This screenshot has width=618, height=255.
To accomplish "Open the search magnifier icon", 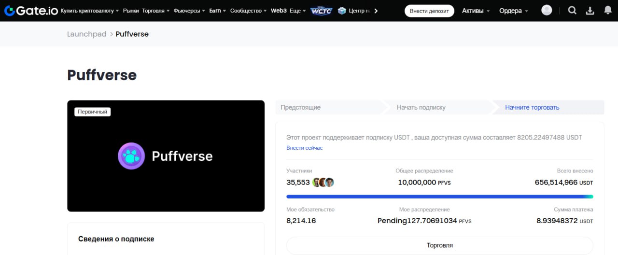I will (x=572, y=10).
